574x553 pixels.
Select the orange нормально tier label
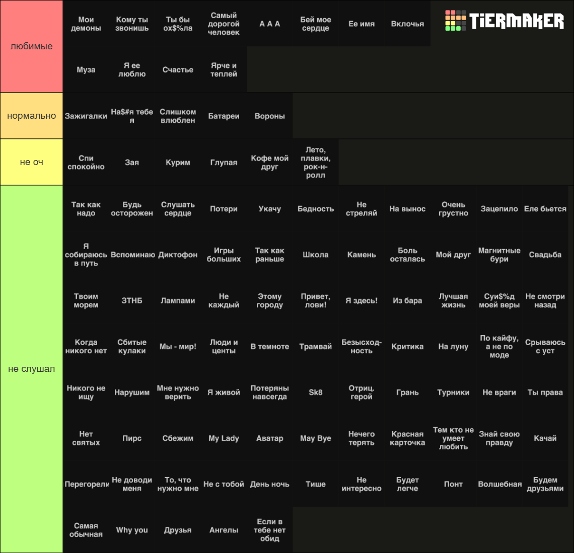point(32,116)
